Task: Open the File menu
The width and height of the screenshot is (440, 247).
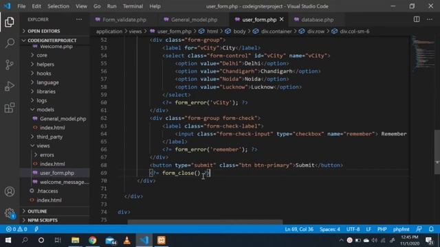Action: [x=21, y=6]
